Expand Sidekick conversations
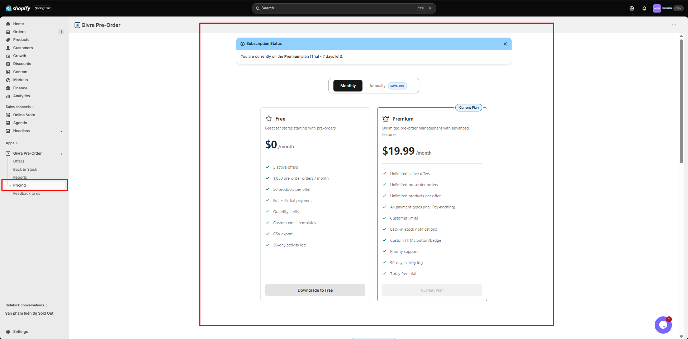688x339 pixels. click(27, 305)
